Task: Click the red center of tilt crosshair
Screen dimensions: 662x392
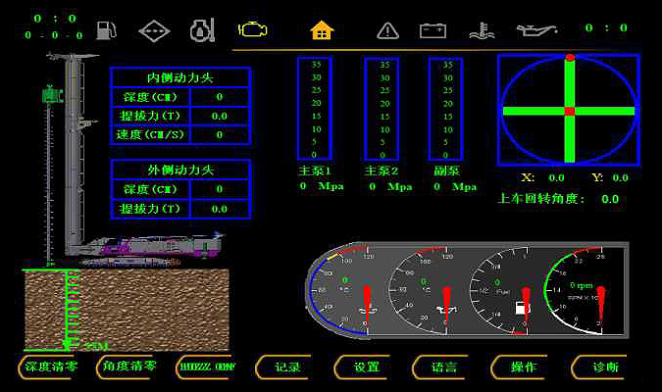Action: (x=569, y=111)
